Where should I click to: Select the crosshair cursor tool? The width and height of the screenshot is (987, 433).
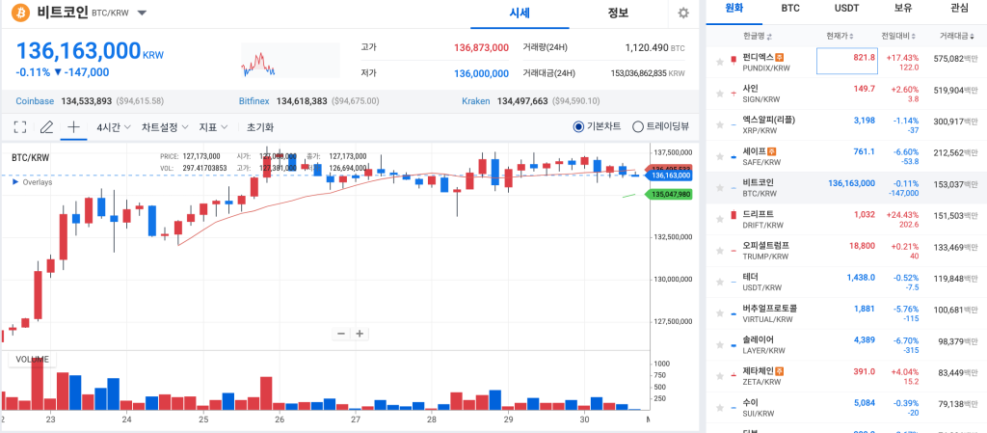(x=73, y=127)
